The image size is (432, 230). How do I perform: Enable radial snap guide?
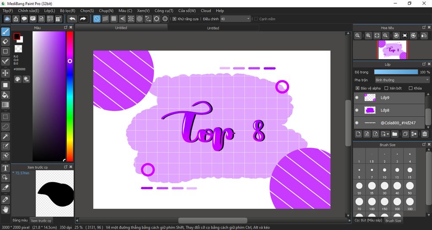(x=131, y=19)
